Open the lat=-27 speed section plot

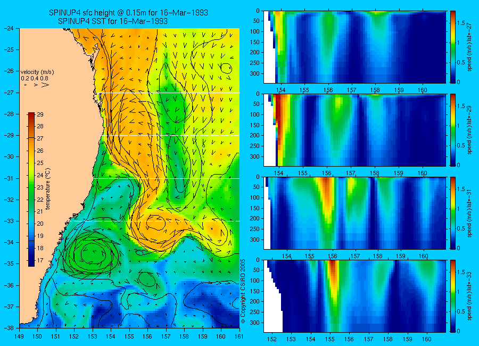[x=354, y=47]
